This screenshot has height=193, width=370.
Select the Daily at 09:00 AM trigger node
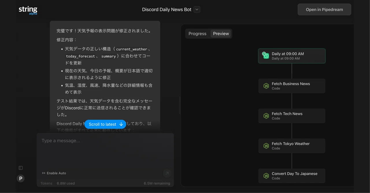[x=292, y=56]
